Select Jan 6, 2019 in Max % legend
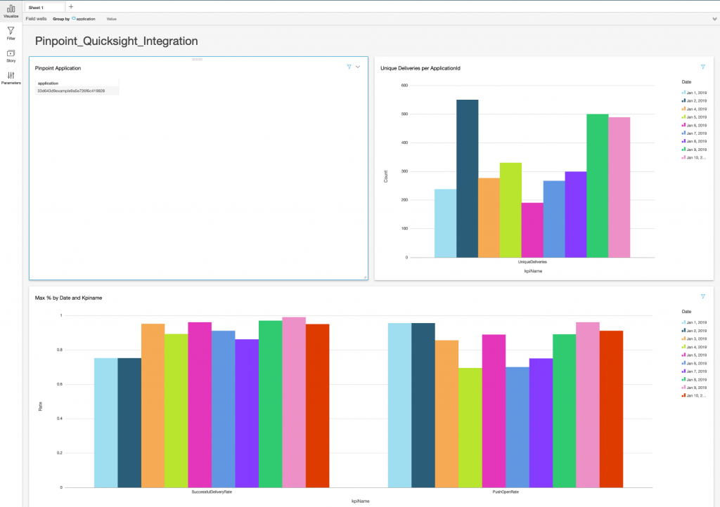The height and width of the screenshot is (507, 720). pos(694,363)
